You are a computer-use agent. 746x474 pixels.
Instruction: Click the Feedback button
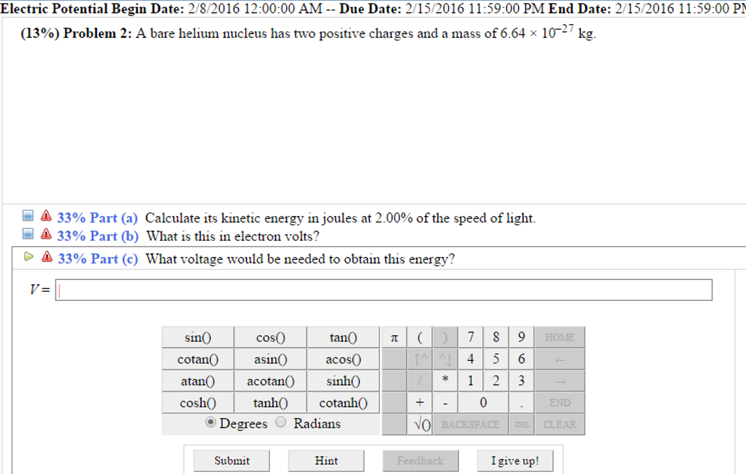point(421,461)
